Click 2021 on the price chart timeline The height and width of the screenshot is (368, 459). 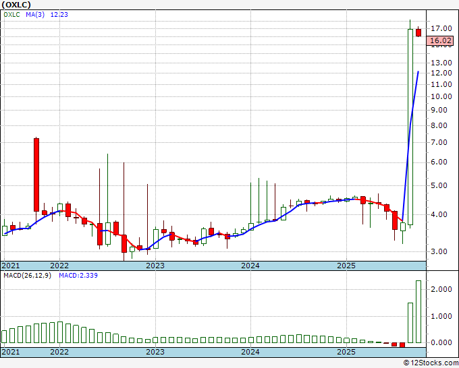[11, 266]
